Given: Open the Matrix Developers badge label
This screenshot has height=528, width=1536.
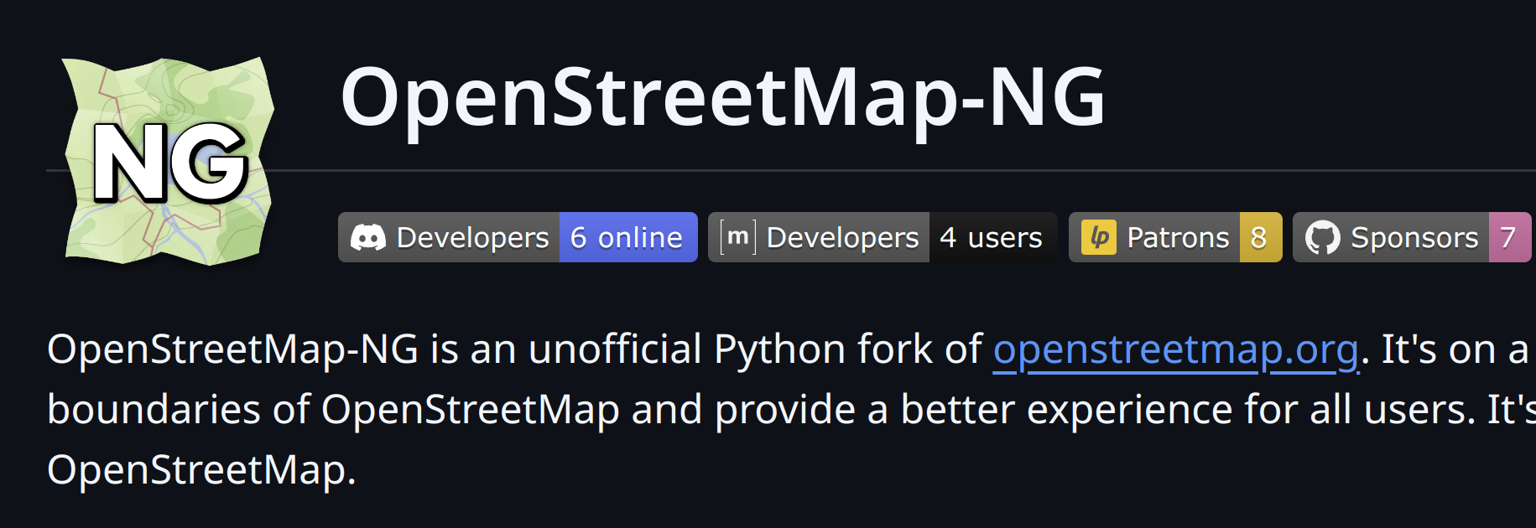Looking at the screenshot, I should click(x=842, y=238).
